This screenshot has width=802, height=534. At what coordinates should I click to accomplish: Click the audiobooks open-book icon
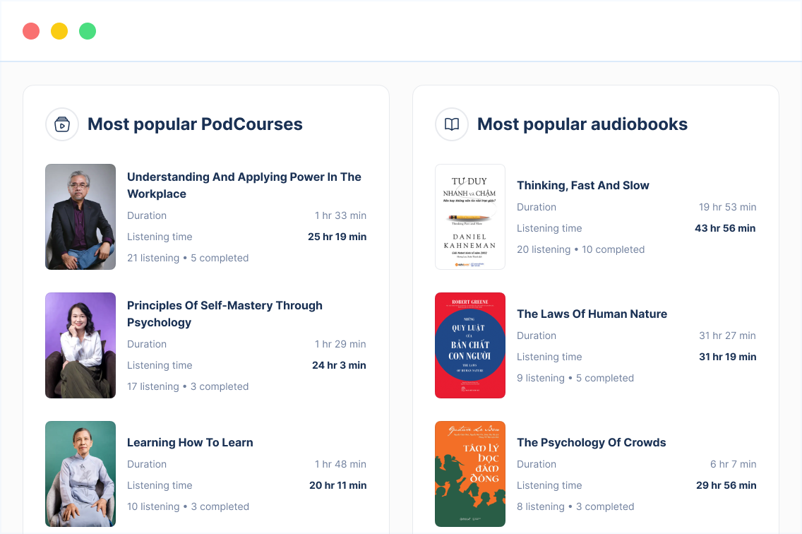coord(452,124)
